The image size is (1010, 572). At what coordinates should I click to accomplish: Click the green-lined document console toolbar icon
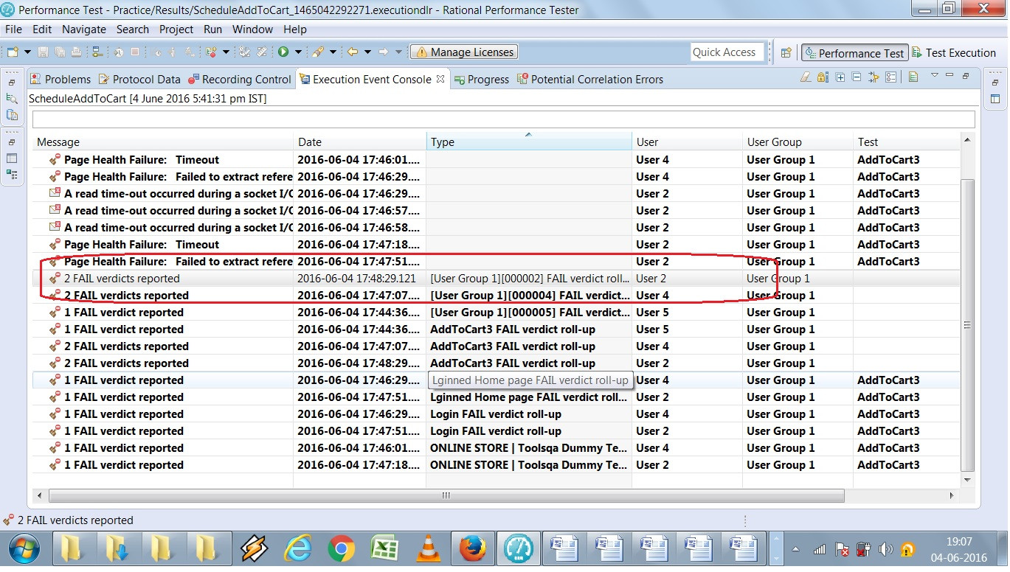pyautogui.click(x=913, y=77)
